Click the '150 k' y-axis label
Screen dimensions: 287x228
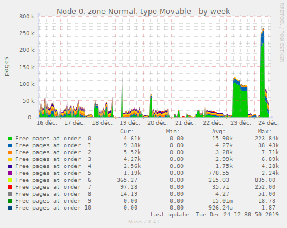coord(27,68)
